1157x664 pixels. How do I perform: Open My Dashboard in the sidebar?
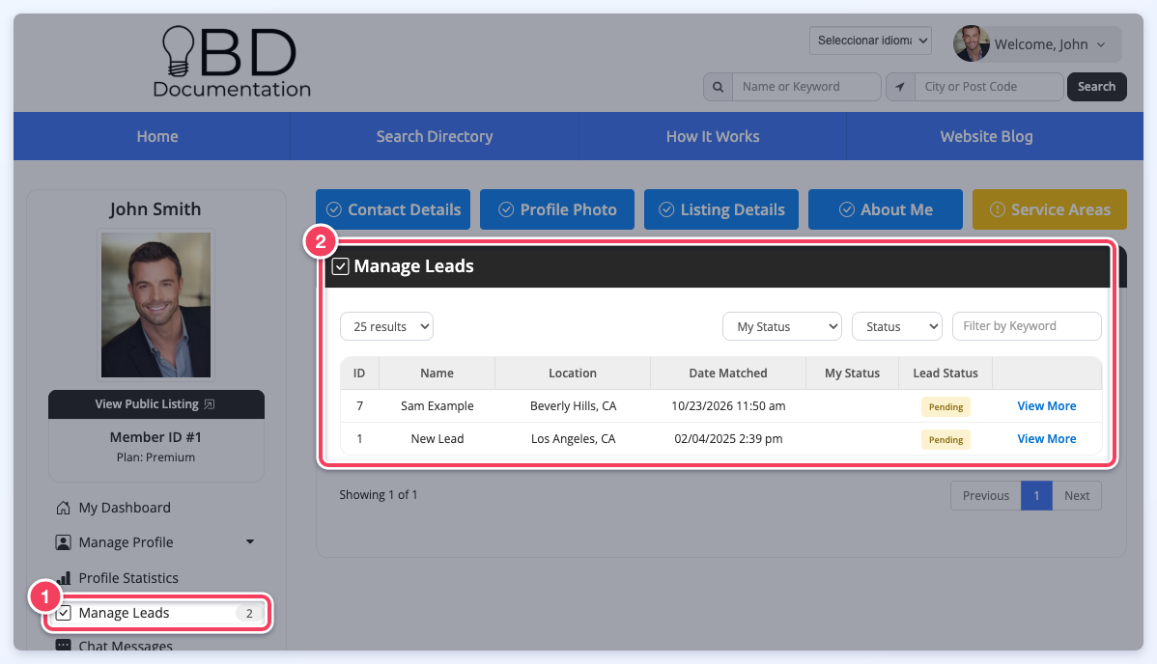coord(124,508)
